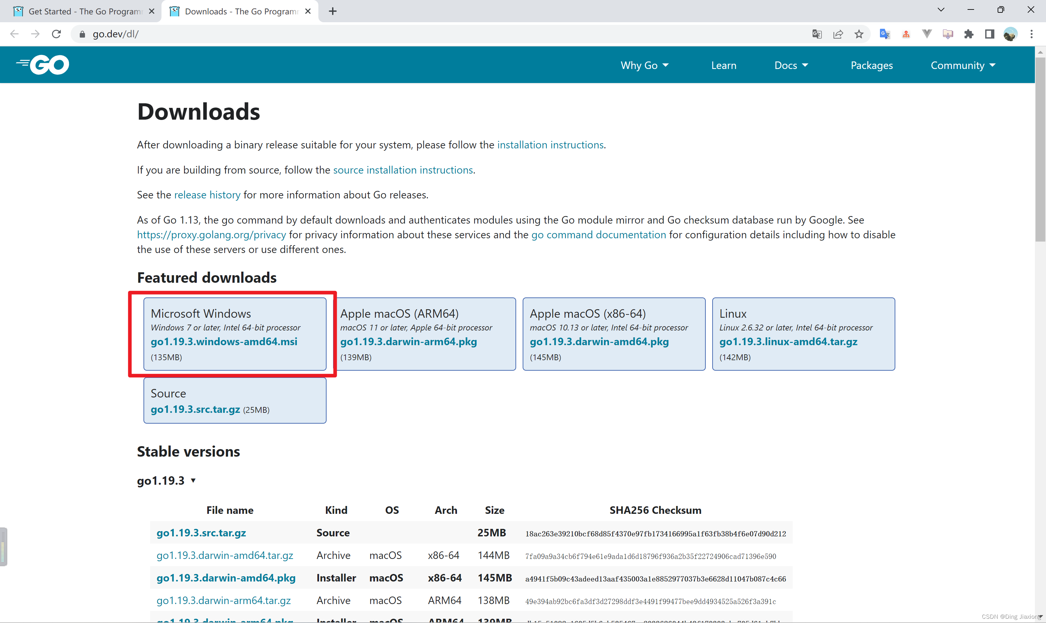
Task: Open the translate page icon in address bar
Action: [x=817, y=34]
